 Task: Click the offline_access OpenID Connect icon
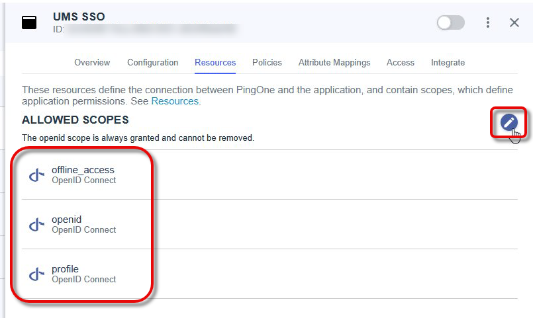click(x=36, y=175)
